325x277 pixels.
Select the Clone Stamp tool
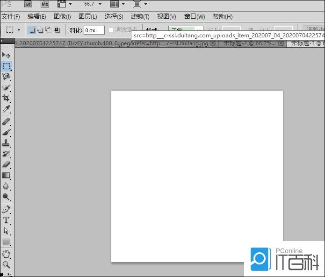7,143
